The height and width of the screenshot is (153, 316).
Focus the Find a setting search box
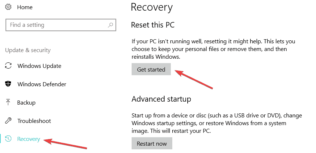55,25
